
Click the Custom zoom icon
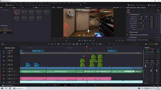point(100,44)
